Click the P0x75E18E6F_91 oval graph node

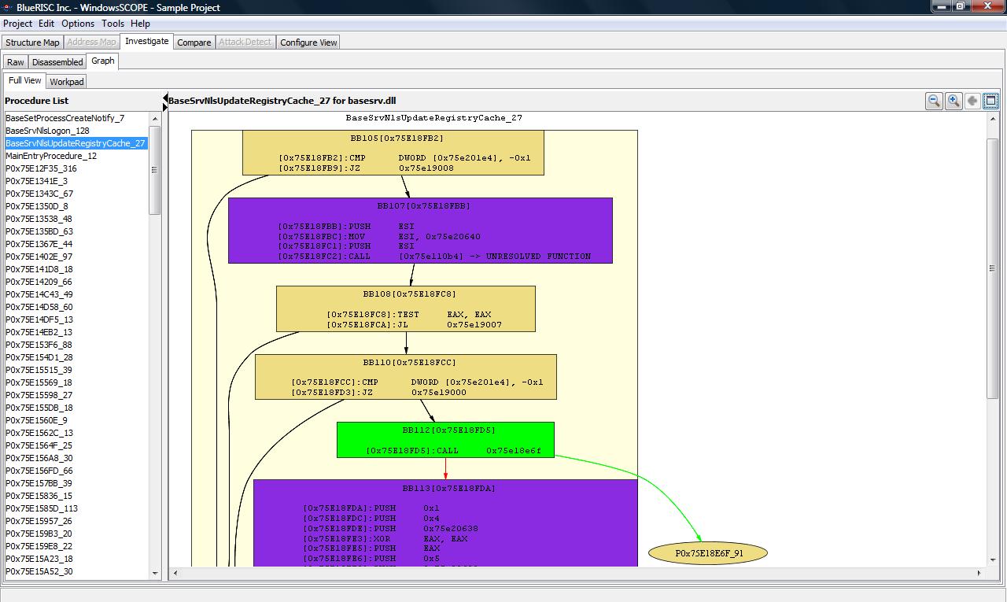(708, 553)
